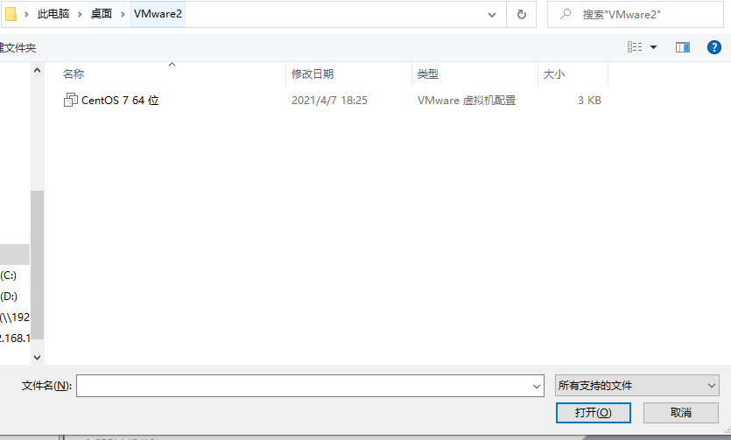This screenshot has height=440, width=731.
Task: Click the 取消 button
Action: point(680,413)
